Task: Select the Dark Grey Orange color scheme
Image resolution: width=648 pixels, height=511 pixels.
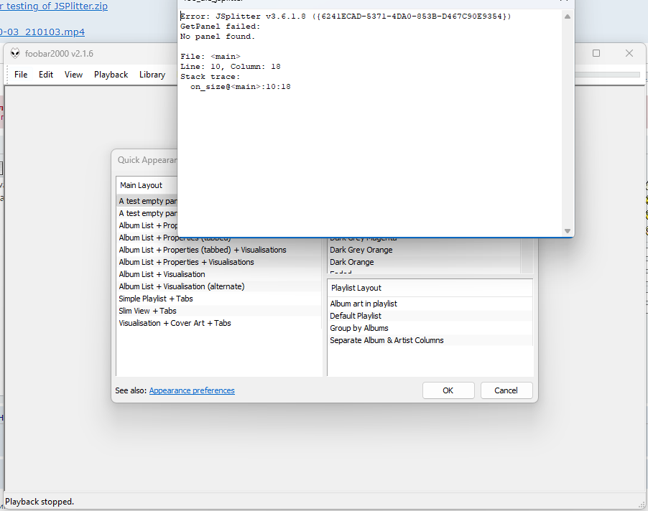Action: coord(361,250)
